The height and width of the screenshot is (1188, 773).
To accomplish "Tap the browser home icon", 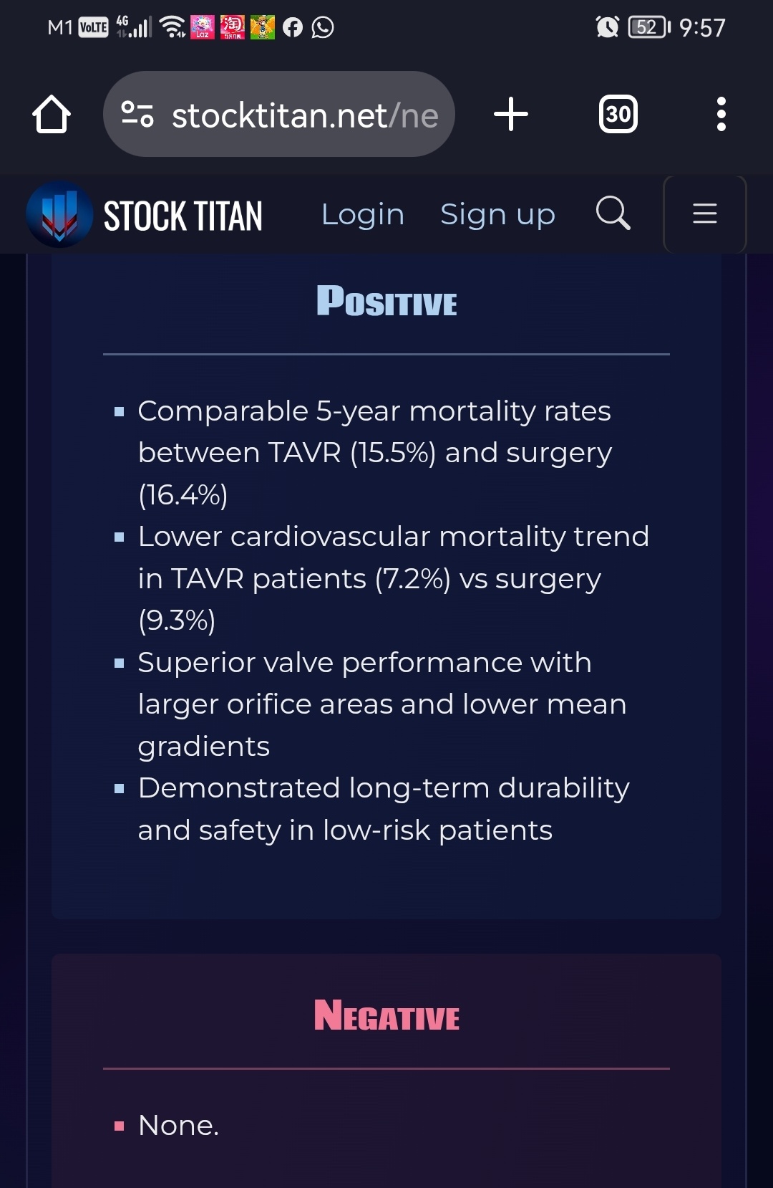I will [x=52, y=114].
